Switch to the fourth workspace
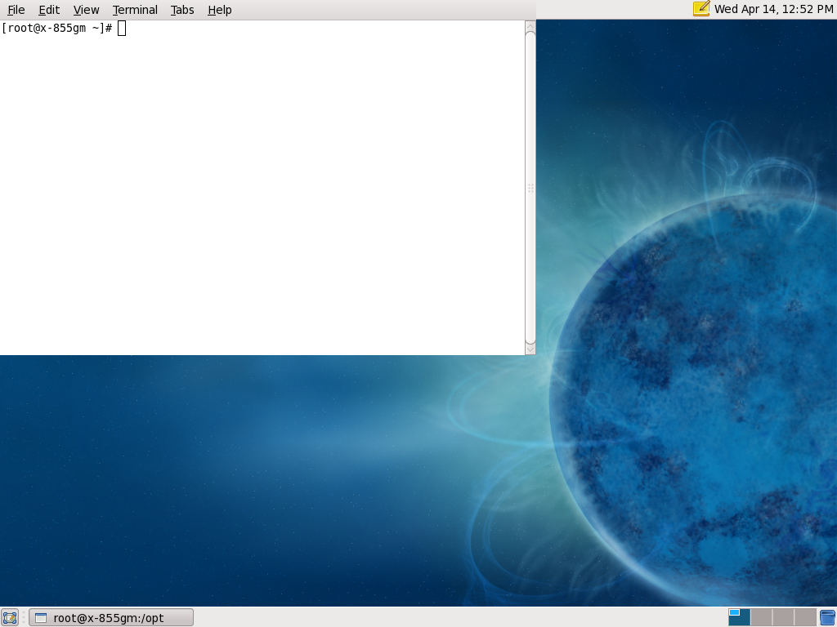Viewport: 837px width, 627px height. pyautogui.click(x=805, y=617)
